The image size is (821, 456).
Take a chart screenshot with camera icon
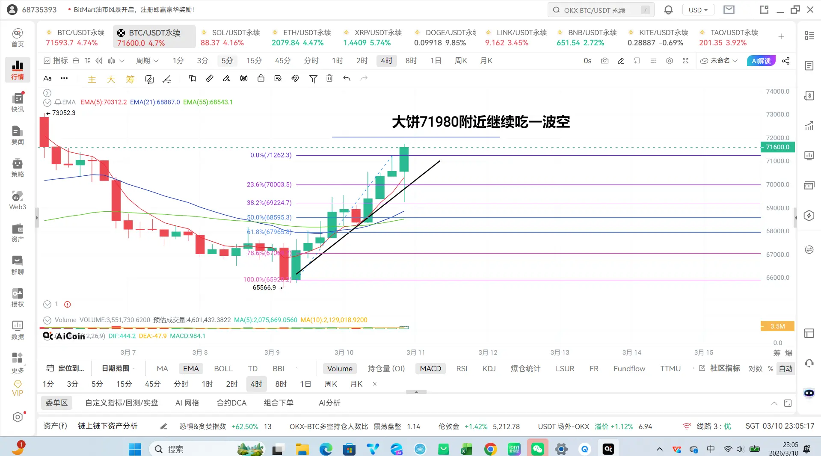click(x=605, y=61)
